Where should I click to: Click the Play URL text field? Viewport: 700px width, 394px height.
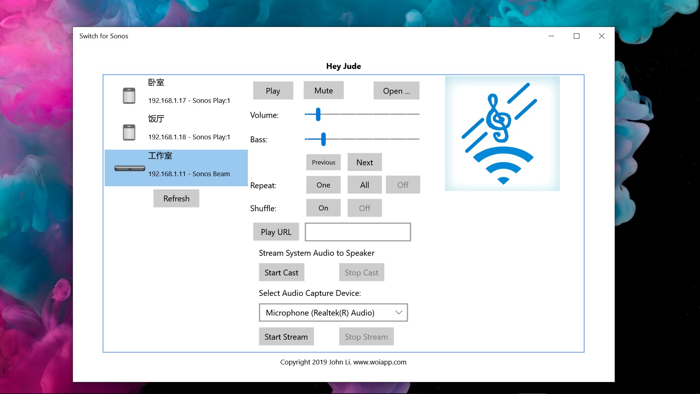click(358, 232)
